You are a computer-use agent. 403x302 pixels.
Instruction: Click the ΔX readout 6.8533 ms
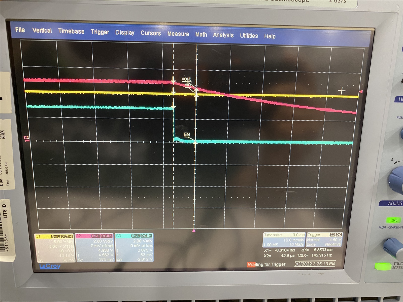point(323,250)
